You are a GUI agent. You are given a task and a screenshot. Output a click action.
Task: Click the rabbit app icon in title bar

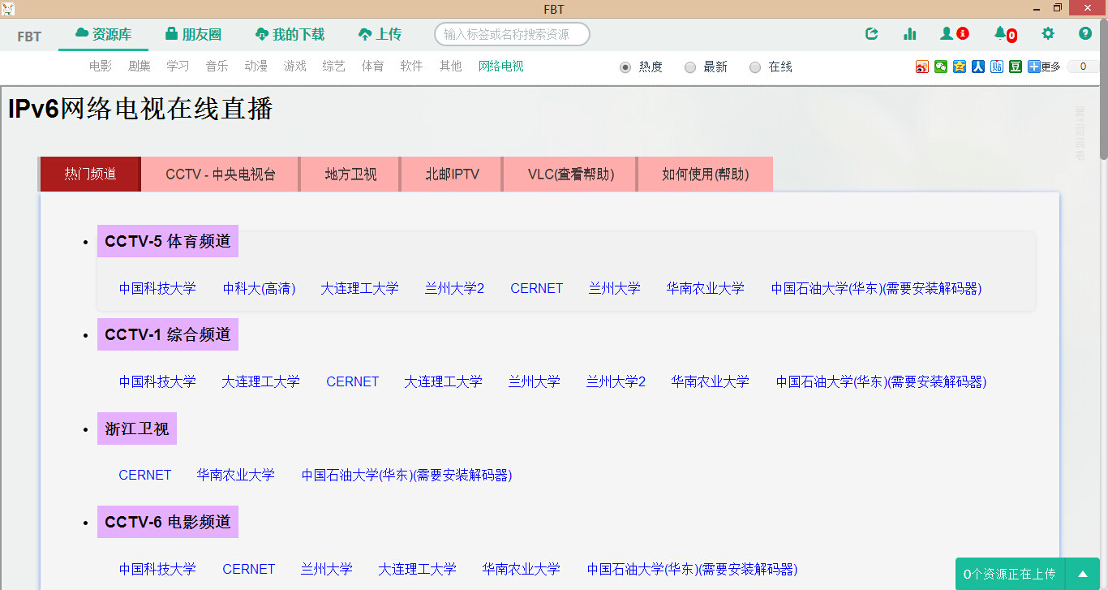pos(9,9)
